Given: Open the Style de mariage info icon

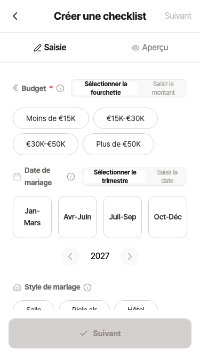Looking at the screenshot, I should click(87, 287).
